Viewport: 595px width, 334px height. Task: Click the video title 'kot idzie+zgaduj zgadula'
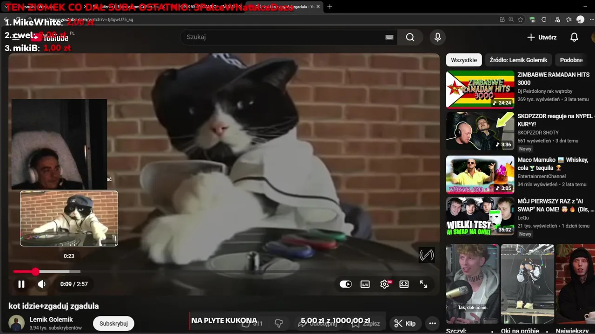point(53,306)
